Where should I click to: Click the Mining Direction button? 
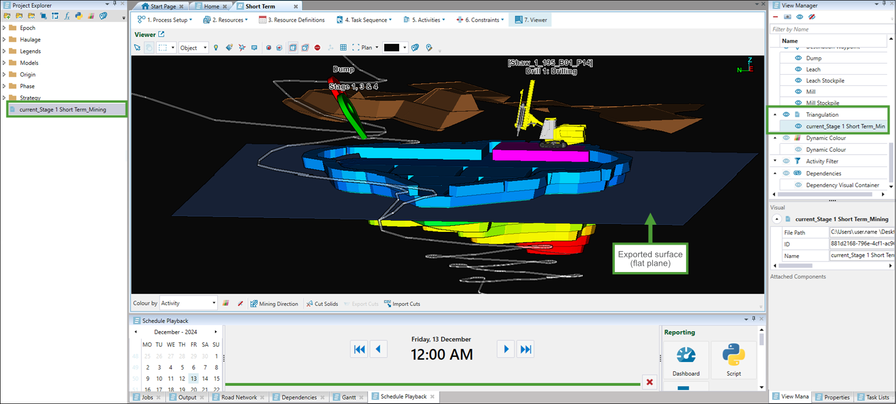pos(274,304)
